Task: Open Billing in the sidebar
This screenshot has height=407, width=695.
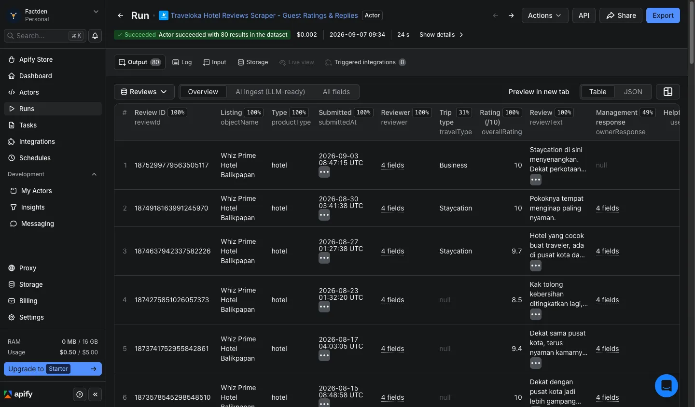Action: [53, 301]
